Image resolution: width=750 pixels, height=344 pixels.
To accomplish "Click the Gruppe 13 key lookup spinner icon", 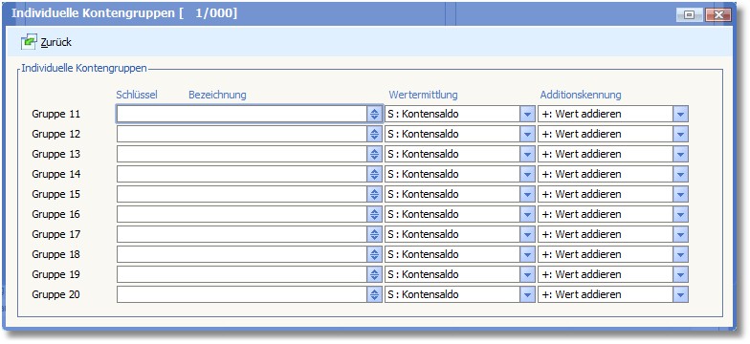I will point(375,155).
